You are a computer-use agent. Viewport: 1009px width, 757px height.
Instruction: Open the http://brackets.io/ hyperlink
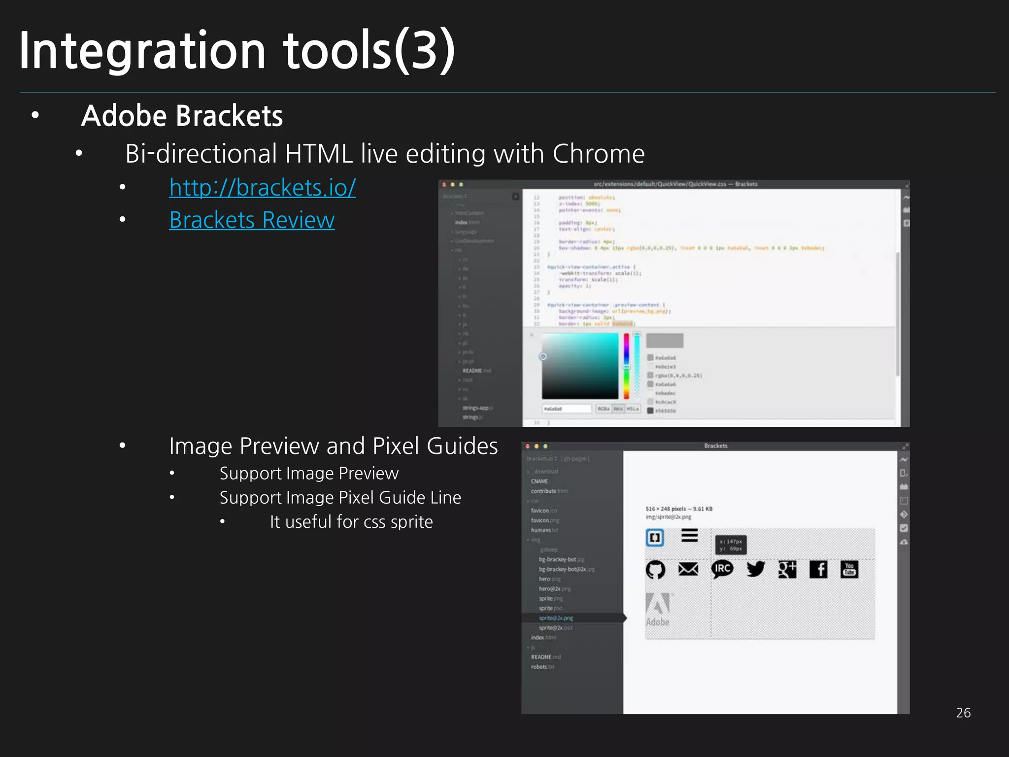click(262, 188)
